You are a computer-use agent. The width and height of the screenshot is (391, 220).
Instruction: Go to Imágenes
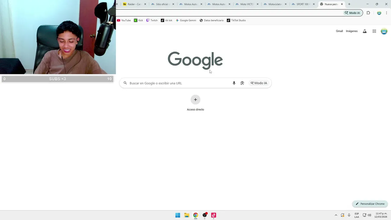(x=352, y=31)
